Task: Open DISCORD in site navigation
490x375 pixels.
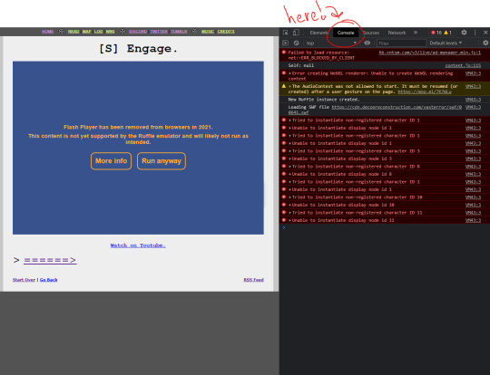Action: [x=138, y=32]
